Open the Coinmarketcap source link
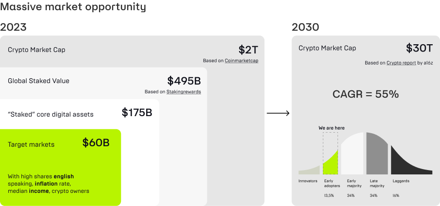The image size is (440, 206). pos(241,61)
